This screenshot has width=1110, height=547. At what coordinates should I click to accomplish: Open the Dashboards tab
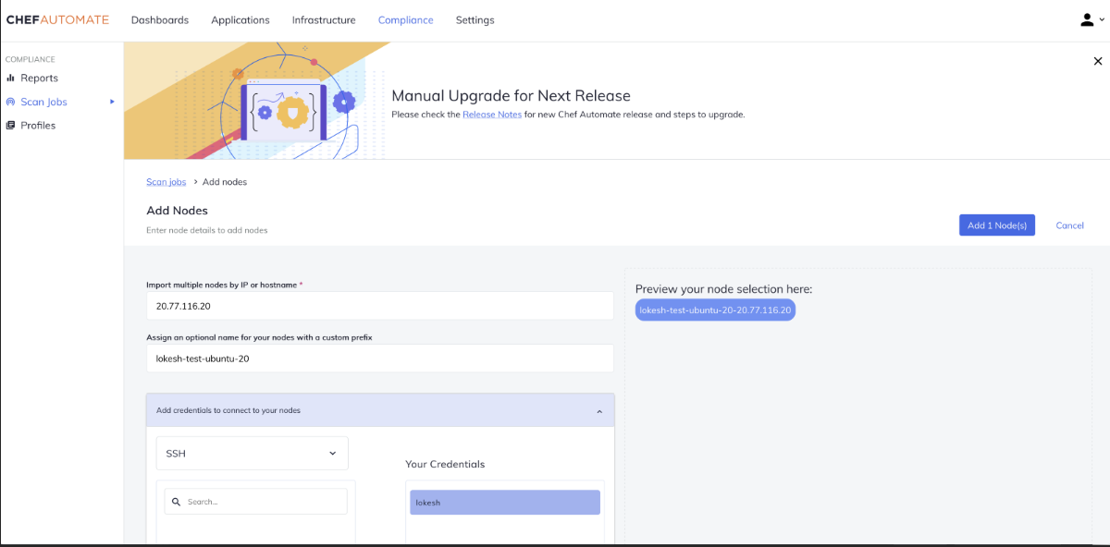[x=159, y=20]
